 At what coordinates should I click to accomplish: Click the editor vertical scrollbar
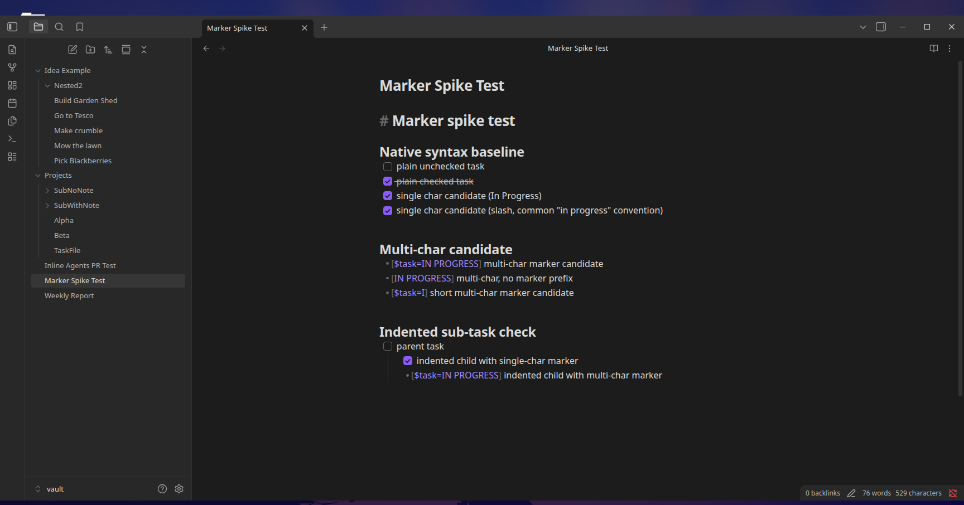(961, 229)
